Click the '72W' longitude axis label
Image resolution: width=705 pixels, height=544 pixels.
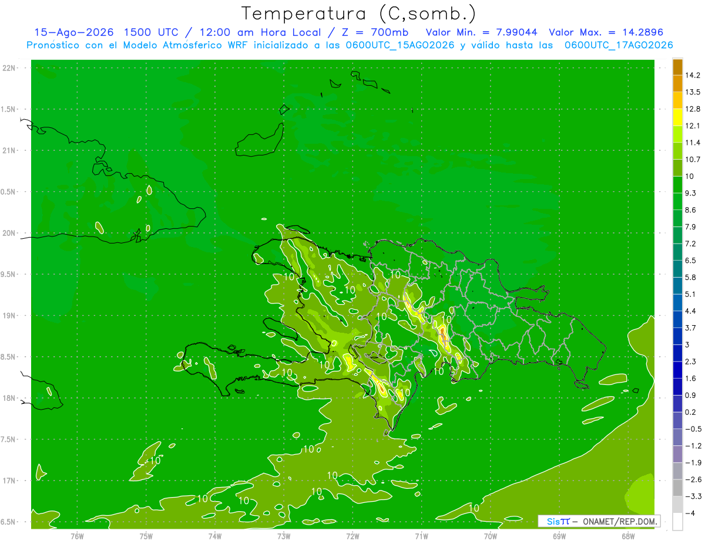tap(352, 536)
